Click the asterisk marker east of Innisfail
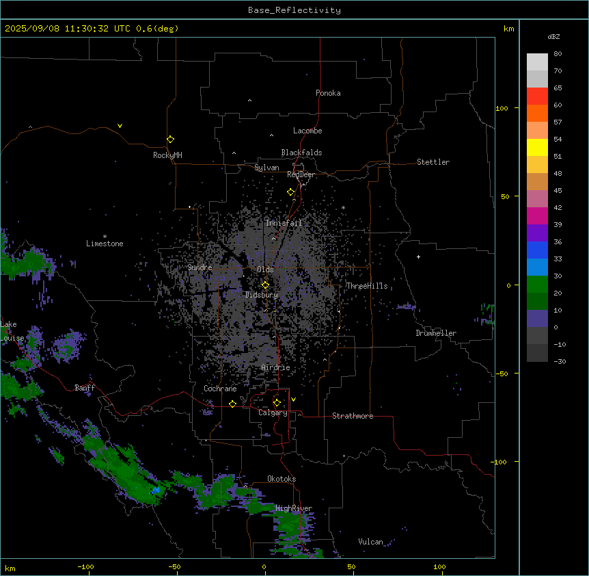Image resolution: width=589 pixels, height=576 pixels. pyautogui.click(x=343, y=207)
